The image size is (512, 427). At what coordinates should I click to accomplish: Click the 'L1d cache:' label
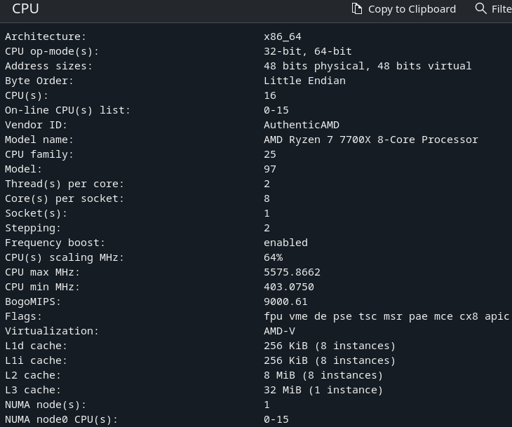click(36, 346)
